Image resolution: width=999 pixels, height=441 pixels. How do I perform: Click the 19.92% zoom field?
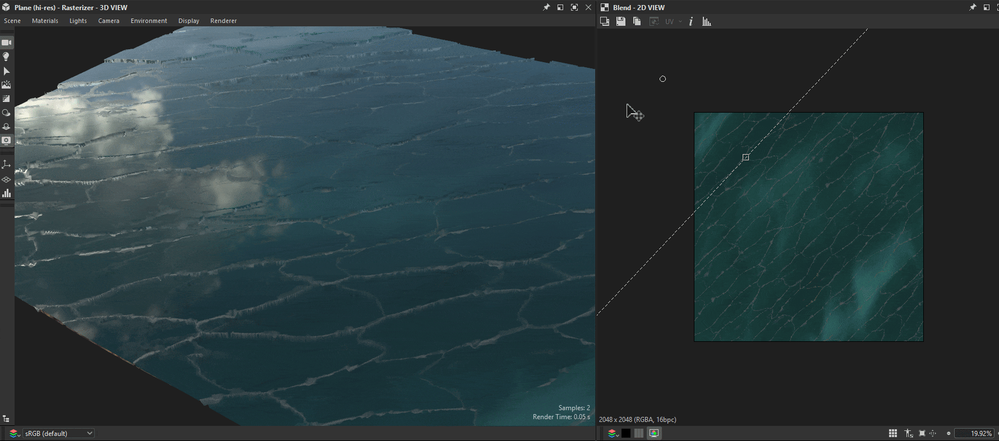(975, 433)
